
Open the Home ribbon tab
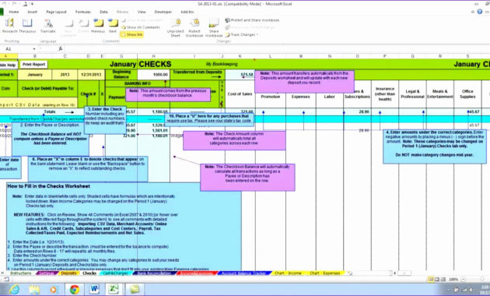click(x=14, y=12)
